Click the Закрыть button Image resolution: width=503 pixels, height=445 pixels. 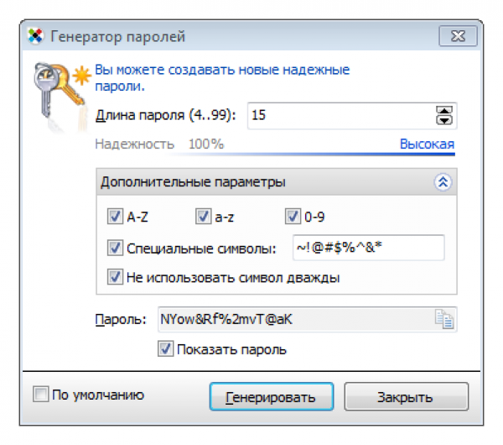pyautogui.click(x=406, y=396)
